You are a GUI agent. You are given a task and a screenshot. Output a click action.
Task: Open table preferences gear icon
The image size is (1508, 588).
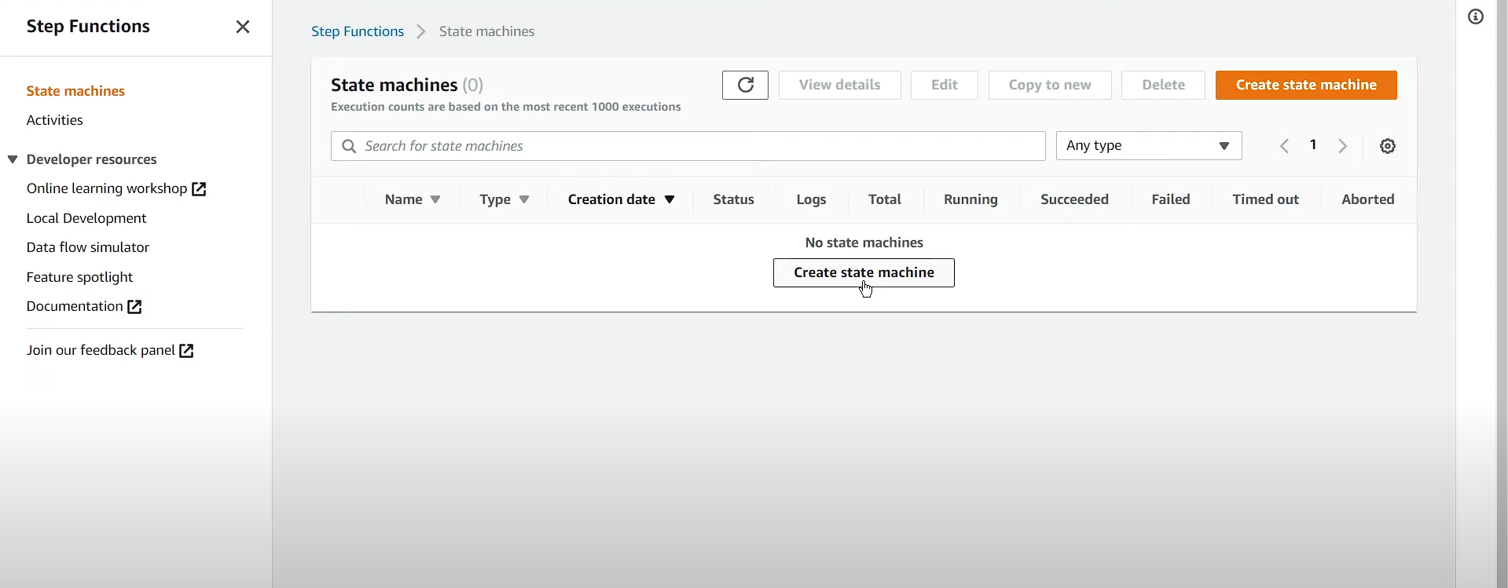(1388, 146)
